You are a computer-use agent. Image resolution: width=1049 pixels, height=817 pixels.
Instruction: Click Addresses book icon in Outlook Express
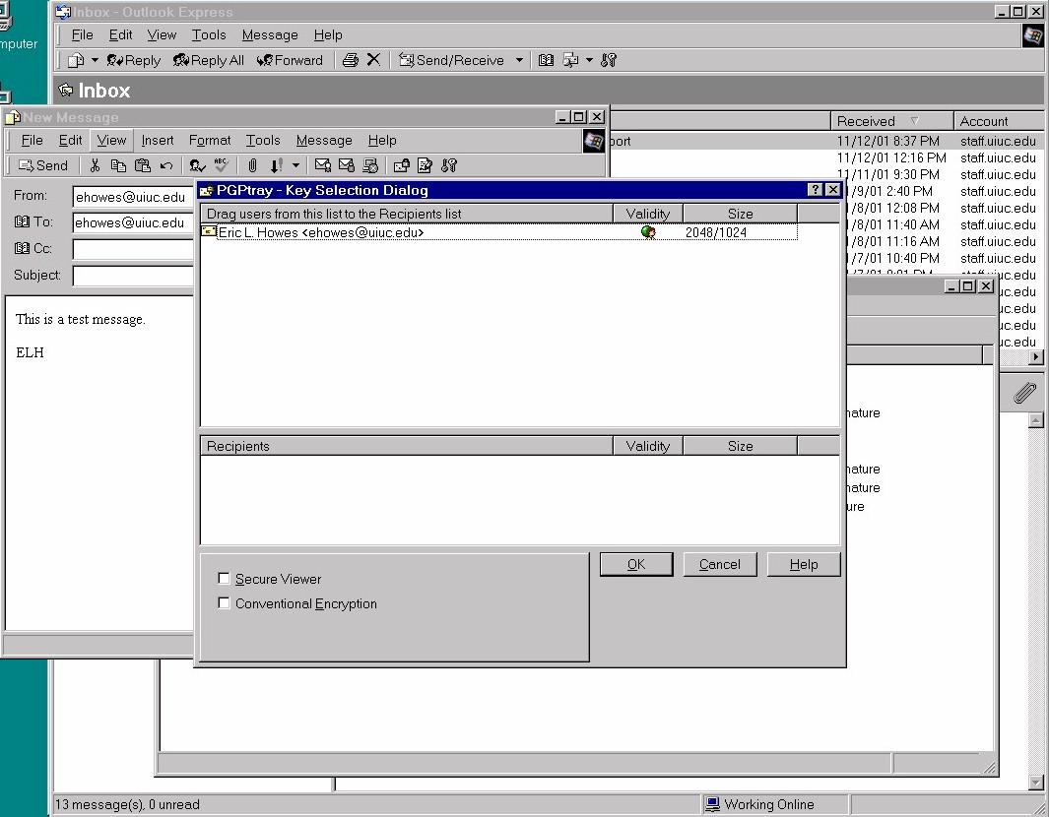point(546,60)
